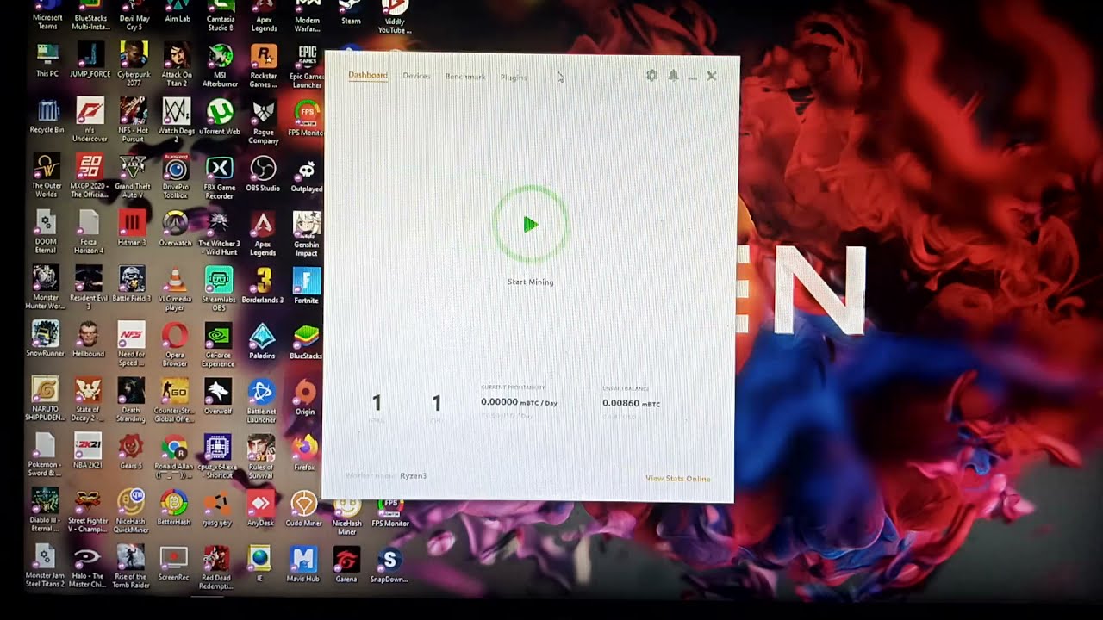This screenshot has width=1103, height=620.
Task: Click the Garena desktop icon
Action: 346,564
